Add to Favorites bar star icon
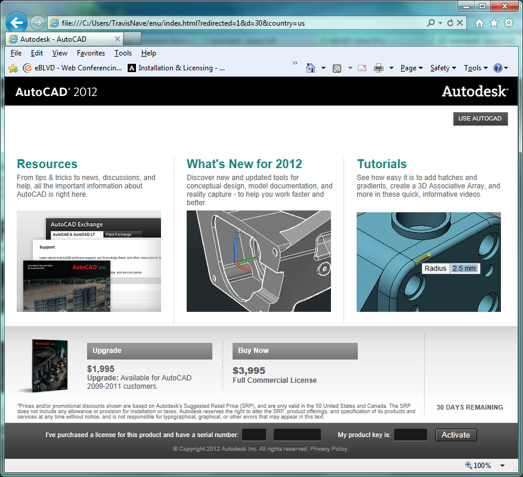The image size is (523, 477). (x=13, y=69)
